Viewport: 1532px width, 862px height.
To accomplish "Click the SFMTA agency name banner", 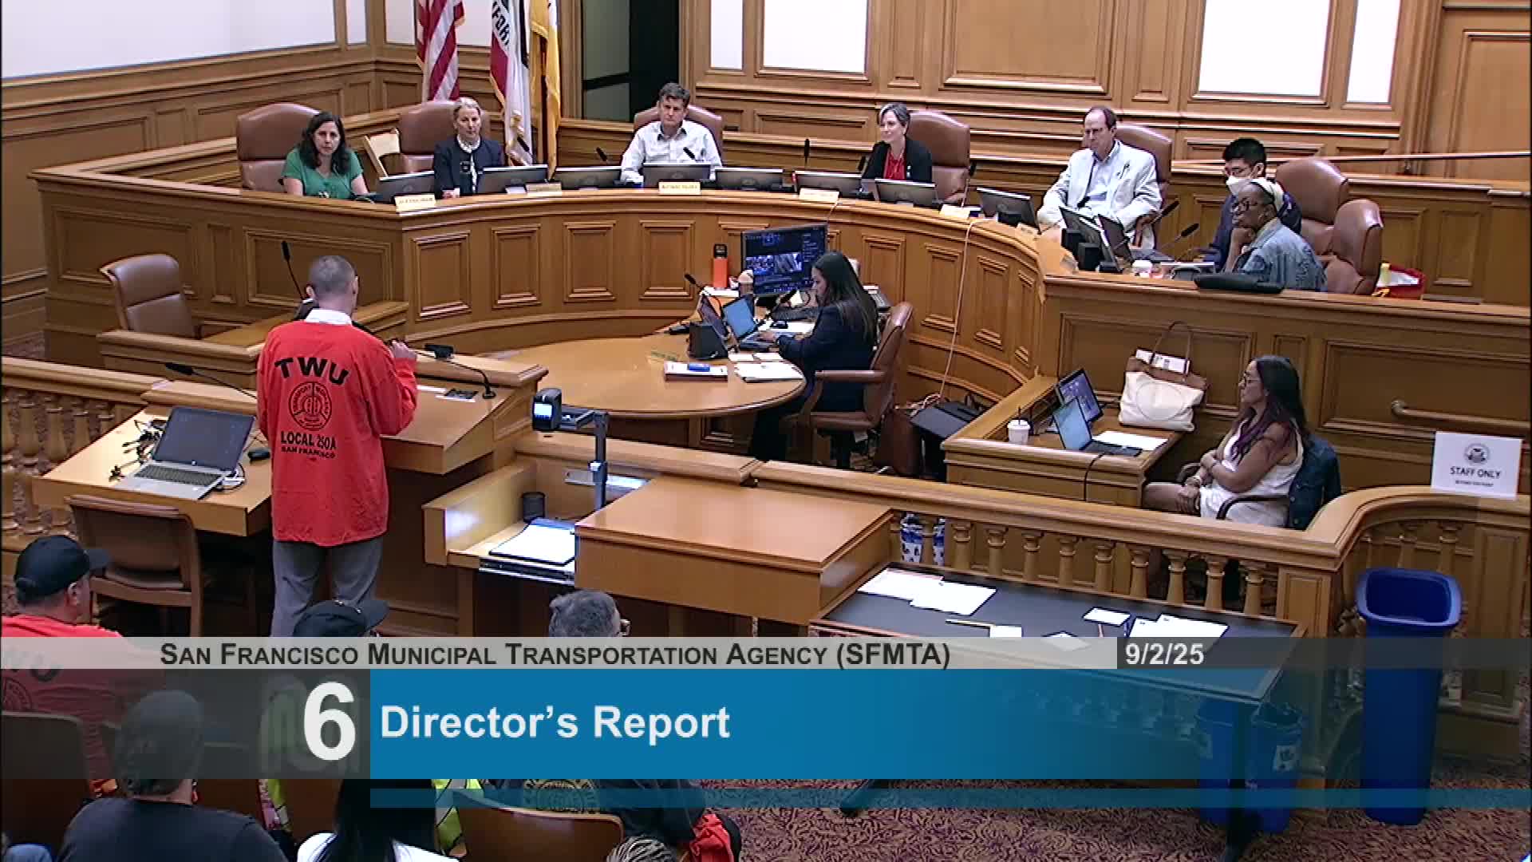I will 555,654.
